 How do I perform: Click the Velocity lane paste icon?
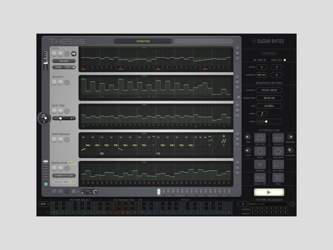click(60, 82)
